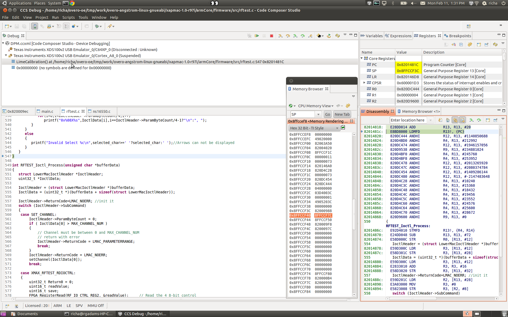Click the Step Return icon
Screen dimensions: 508x317
click(310, 36)
